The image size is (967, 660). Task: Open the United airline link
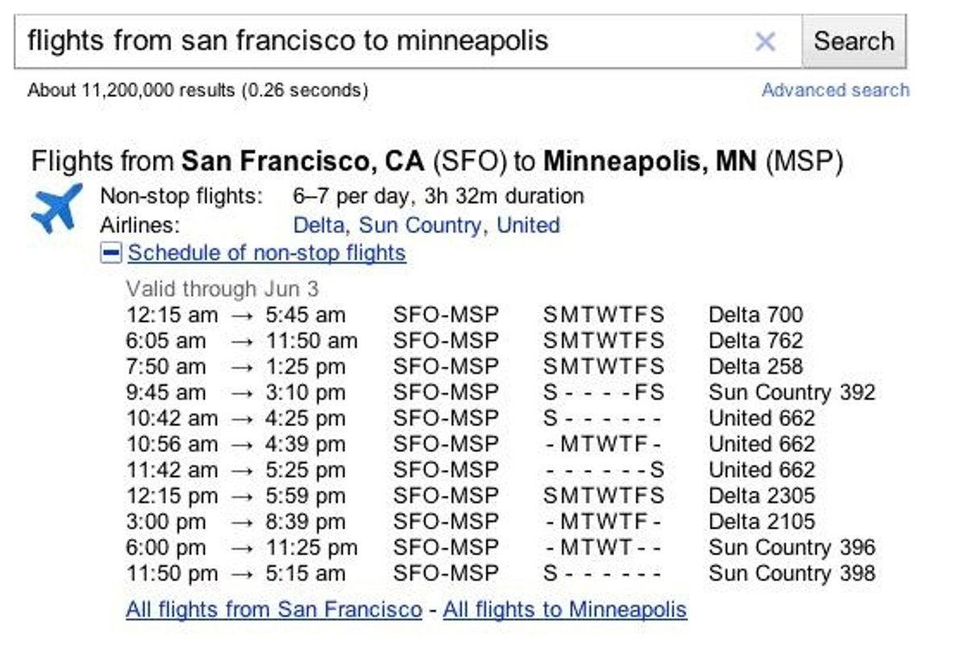528,225
